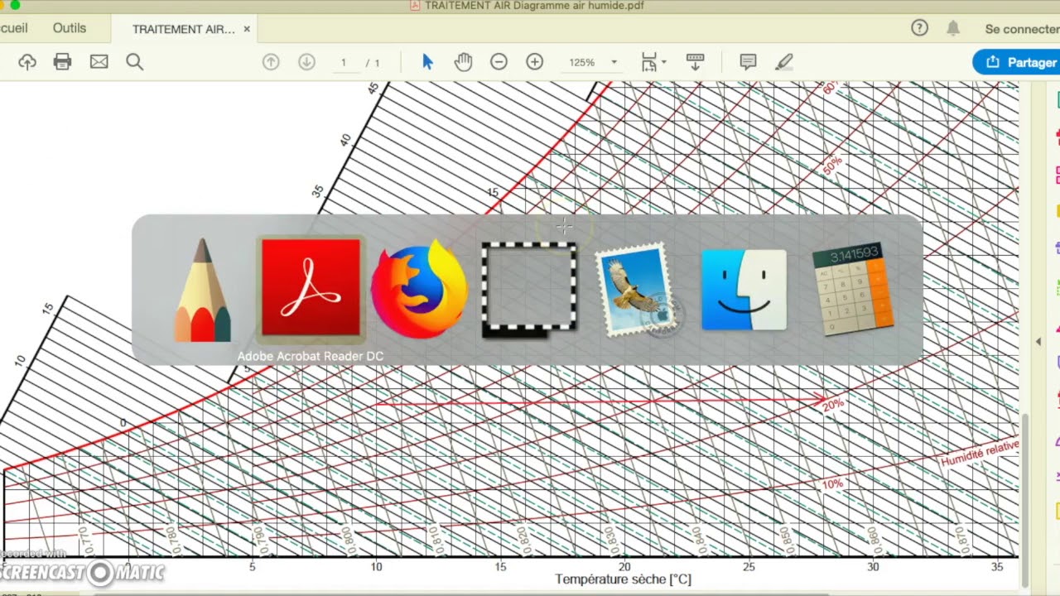Viewport: 1060px width, 596px height.
Task: Open the Outils tab
Action: pos(70,28)
